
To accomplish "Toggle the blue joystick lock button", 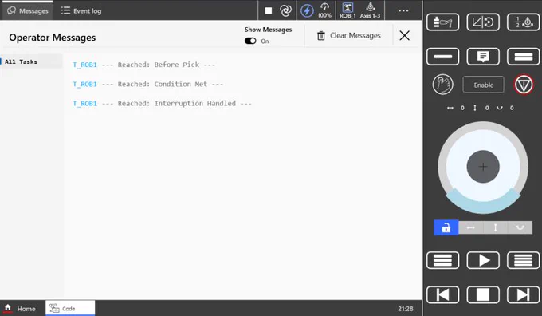I will (x=446, y=227).
